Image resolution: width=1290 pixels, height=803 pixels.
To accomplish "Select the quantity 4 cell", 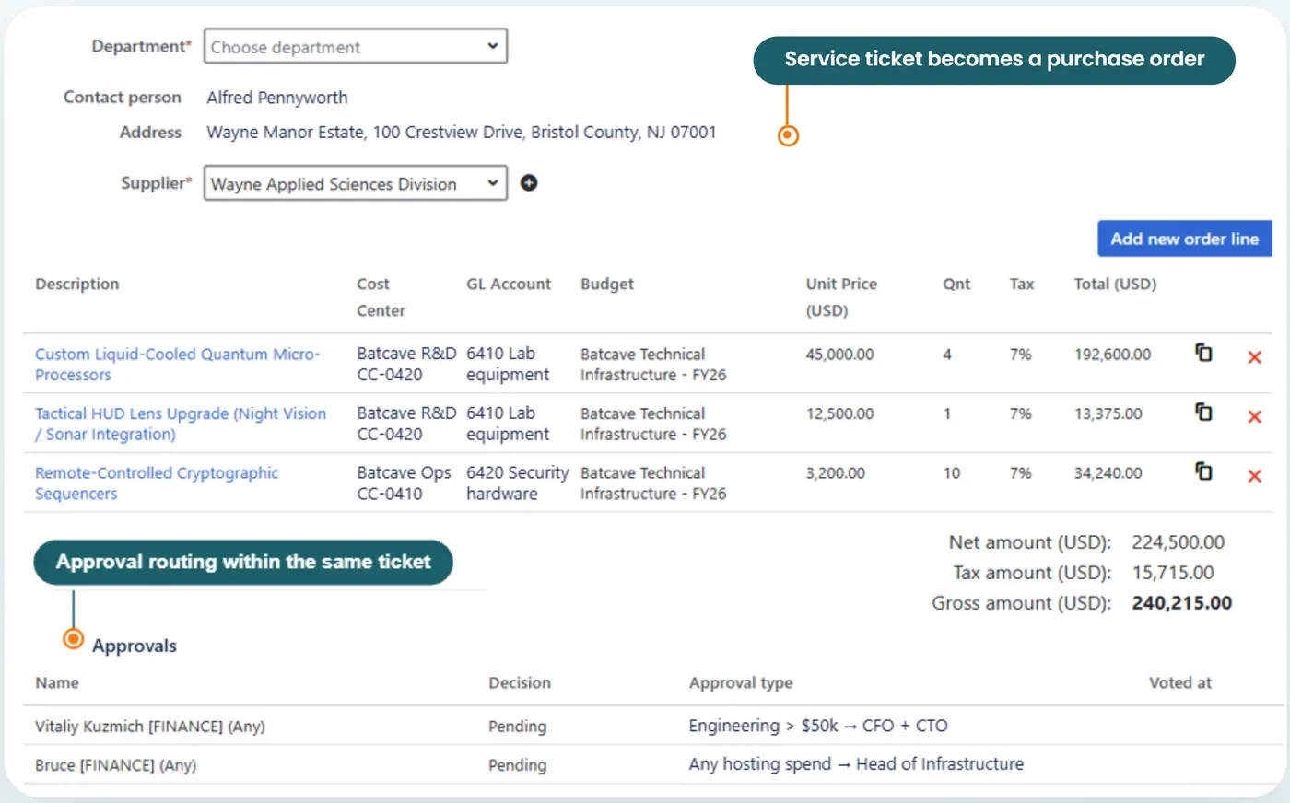I will (947, 355).
